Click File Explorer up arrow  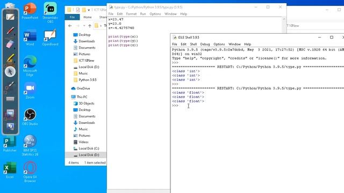point(90,26)
